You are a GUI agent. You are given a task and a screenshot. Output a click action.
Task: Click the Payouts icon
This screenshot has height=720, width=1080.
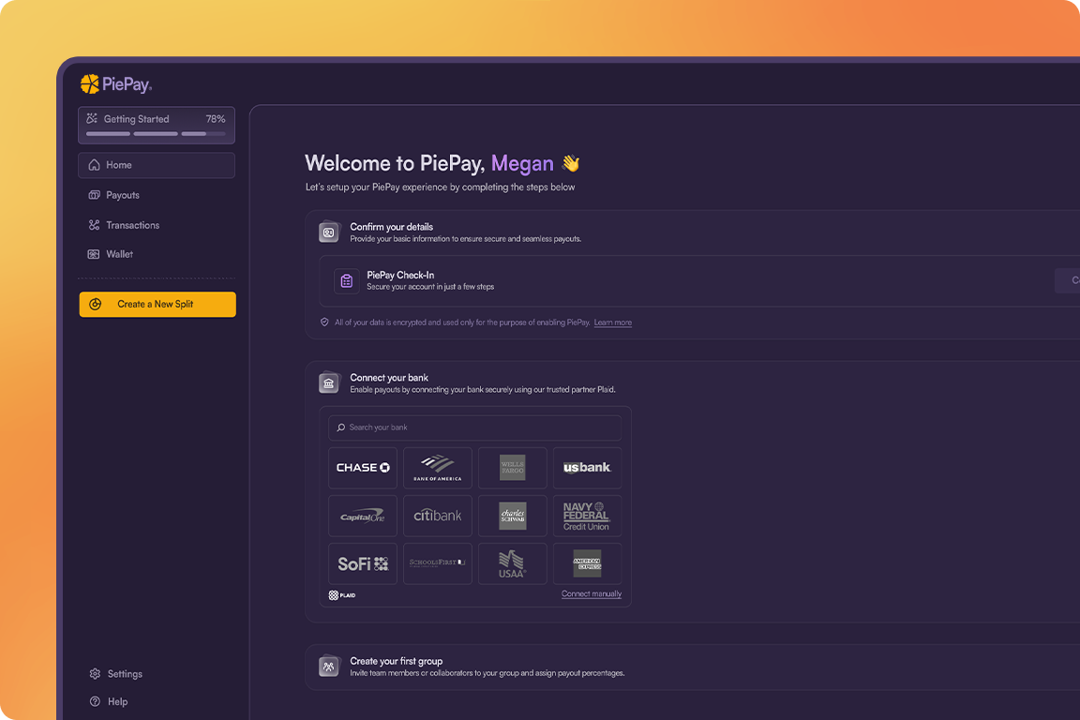tap(95, 195)
